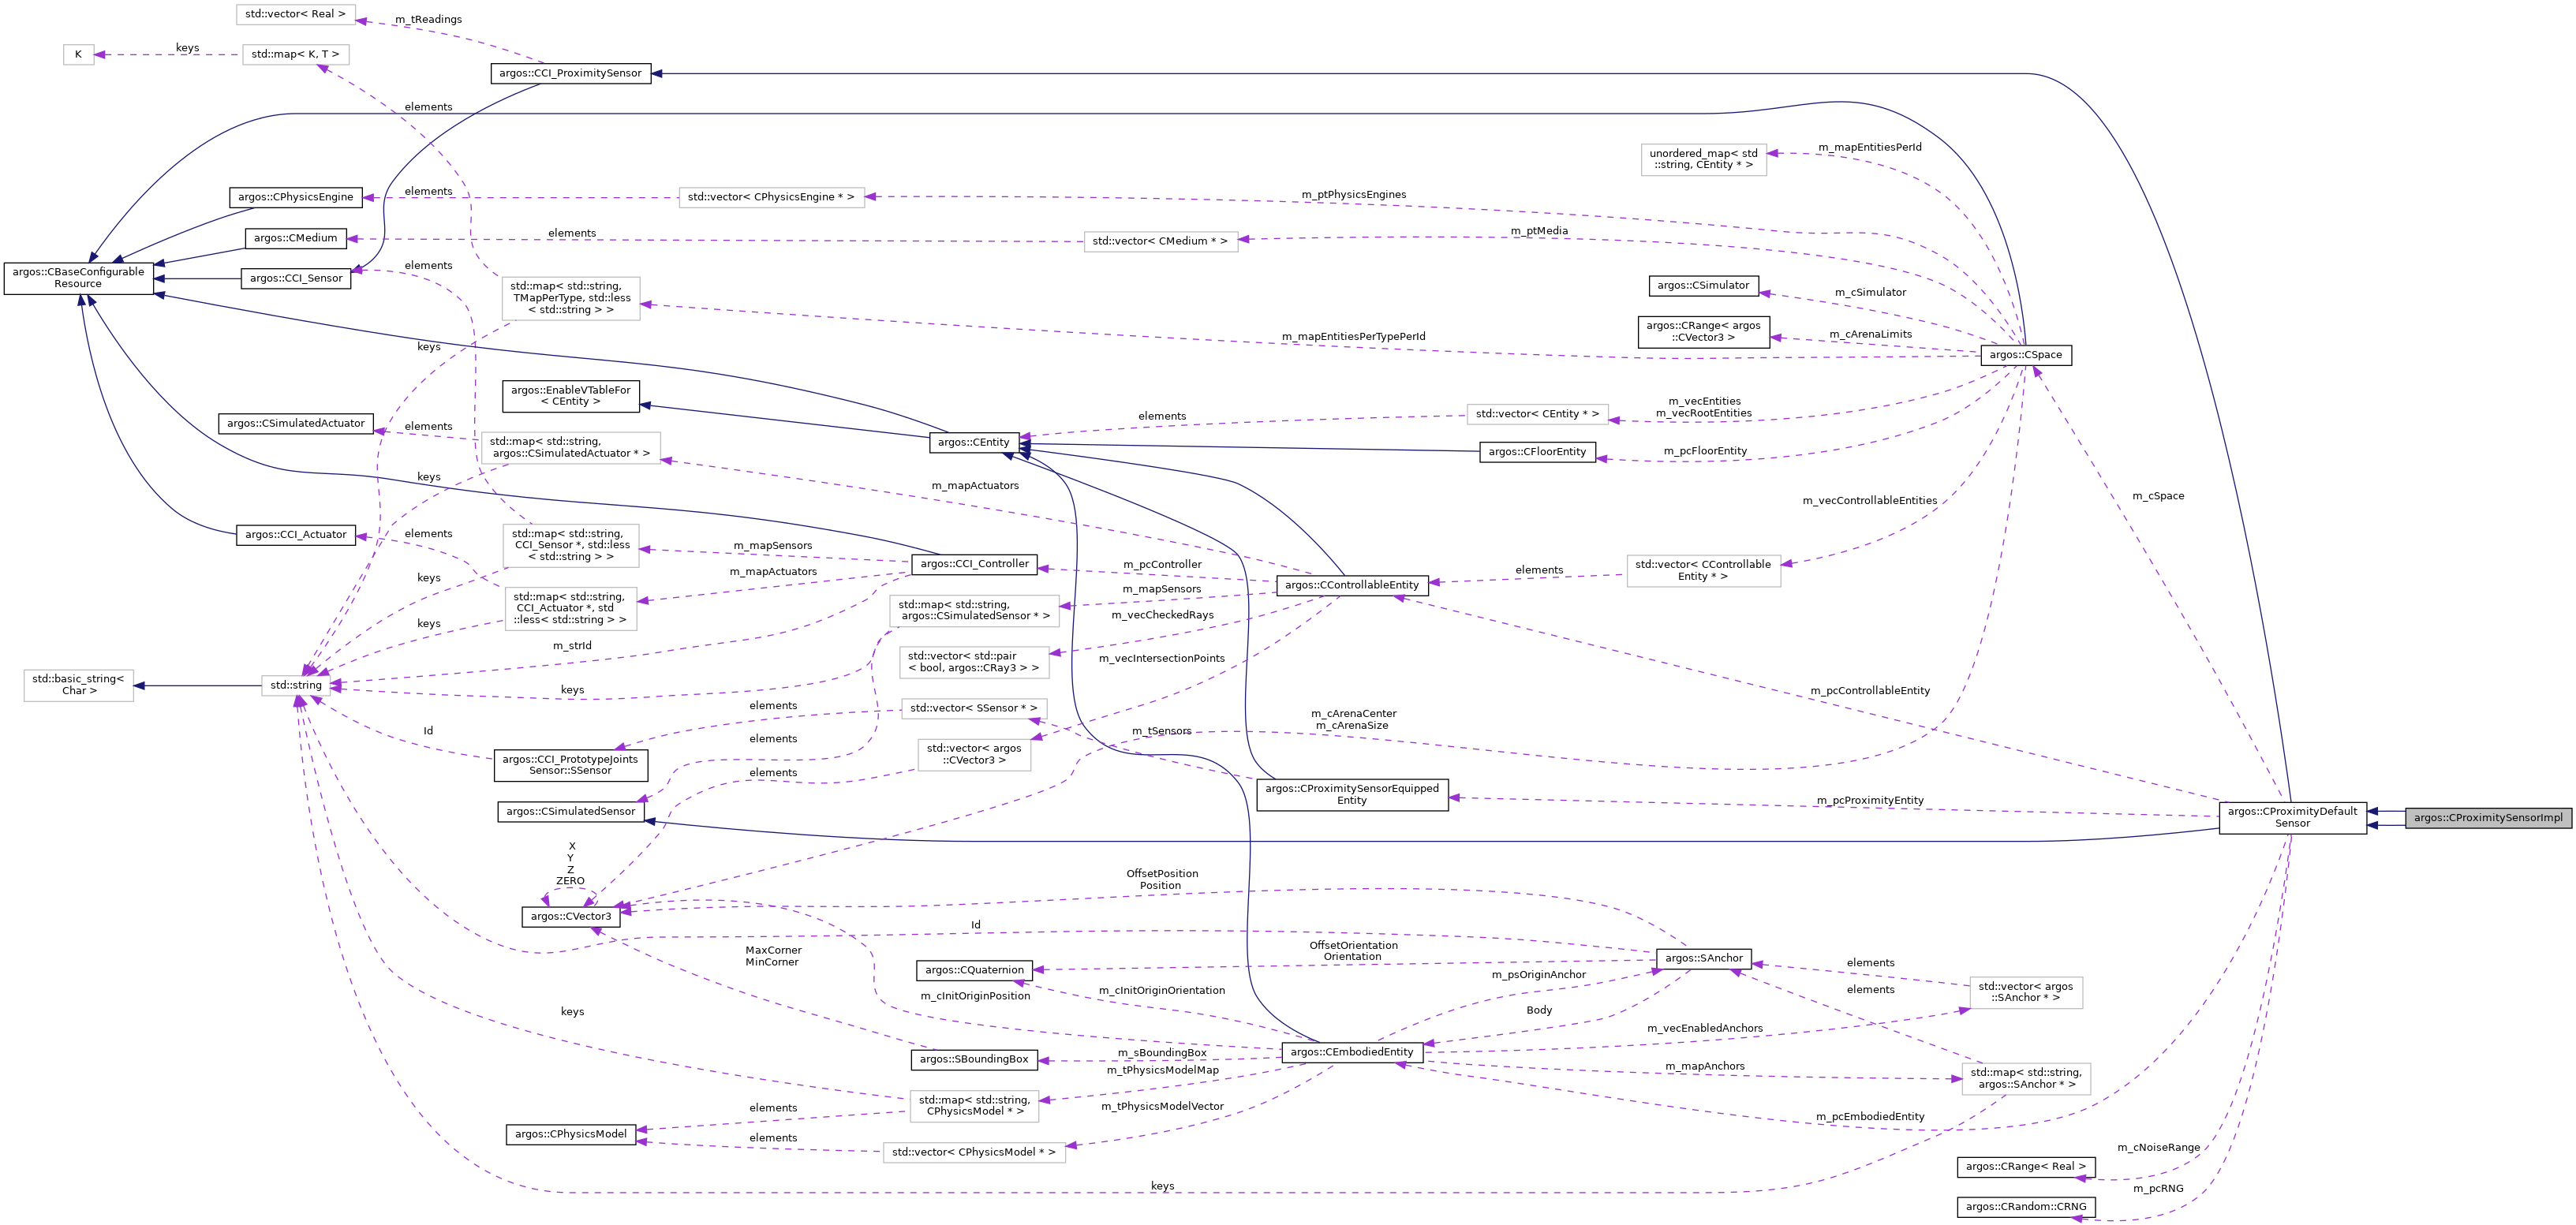Screen dimensions: 2576x1225
Task: Click the m_tReadings edge label
Action: 428,19
